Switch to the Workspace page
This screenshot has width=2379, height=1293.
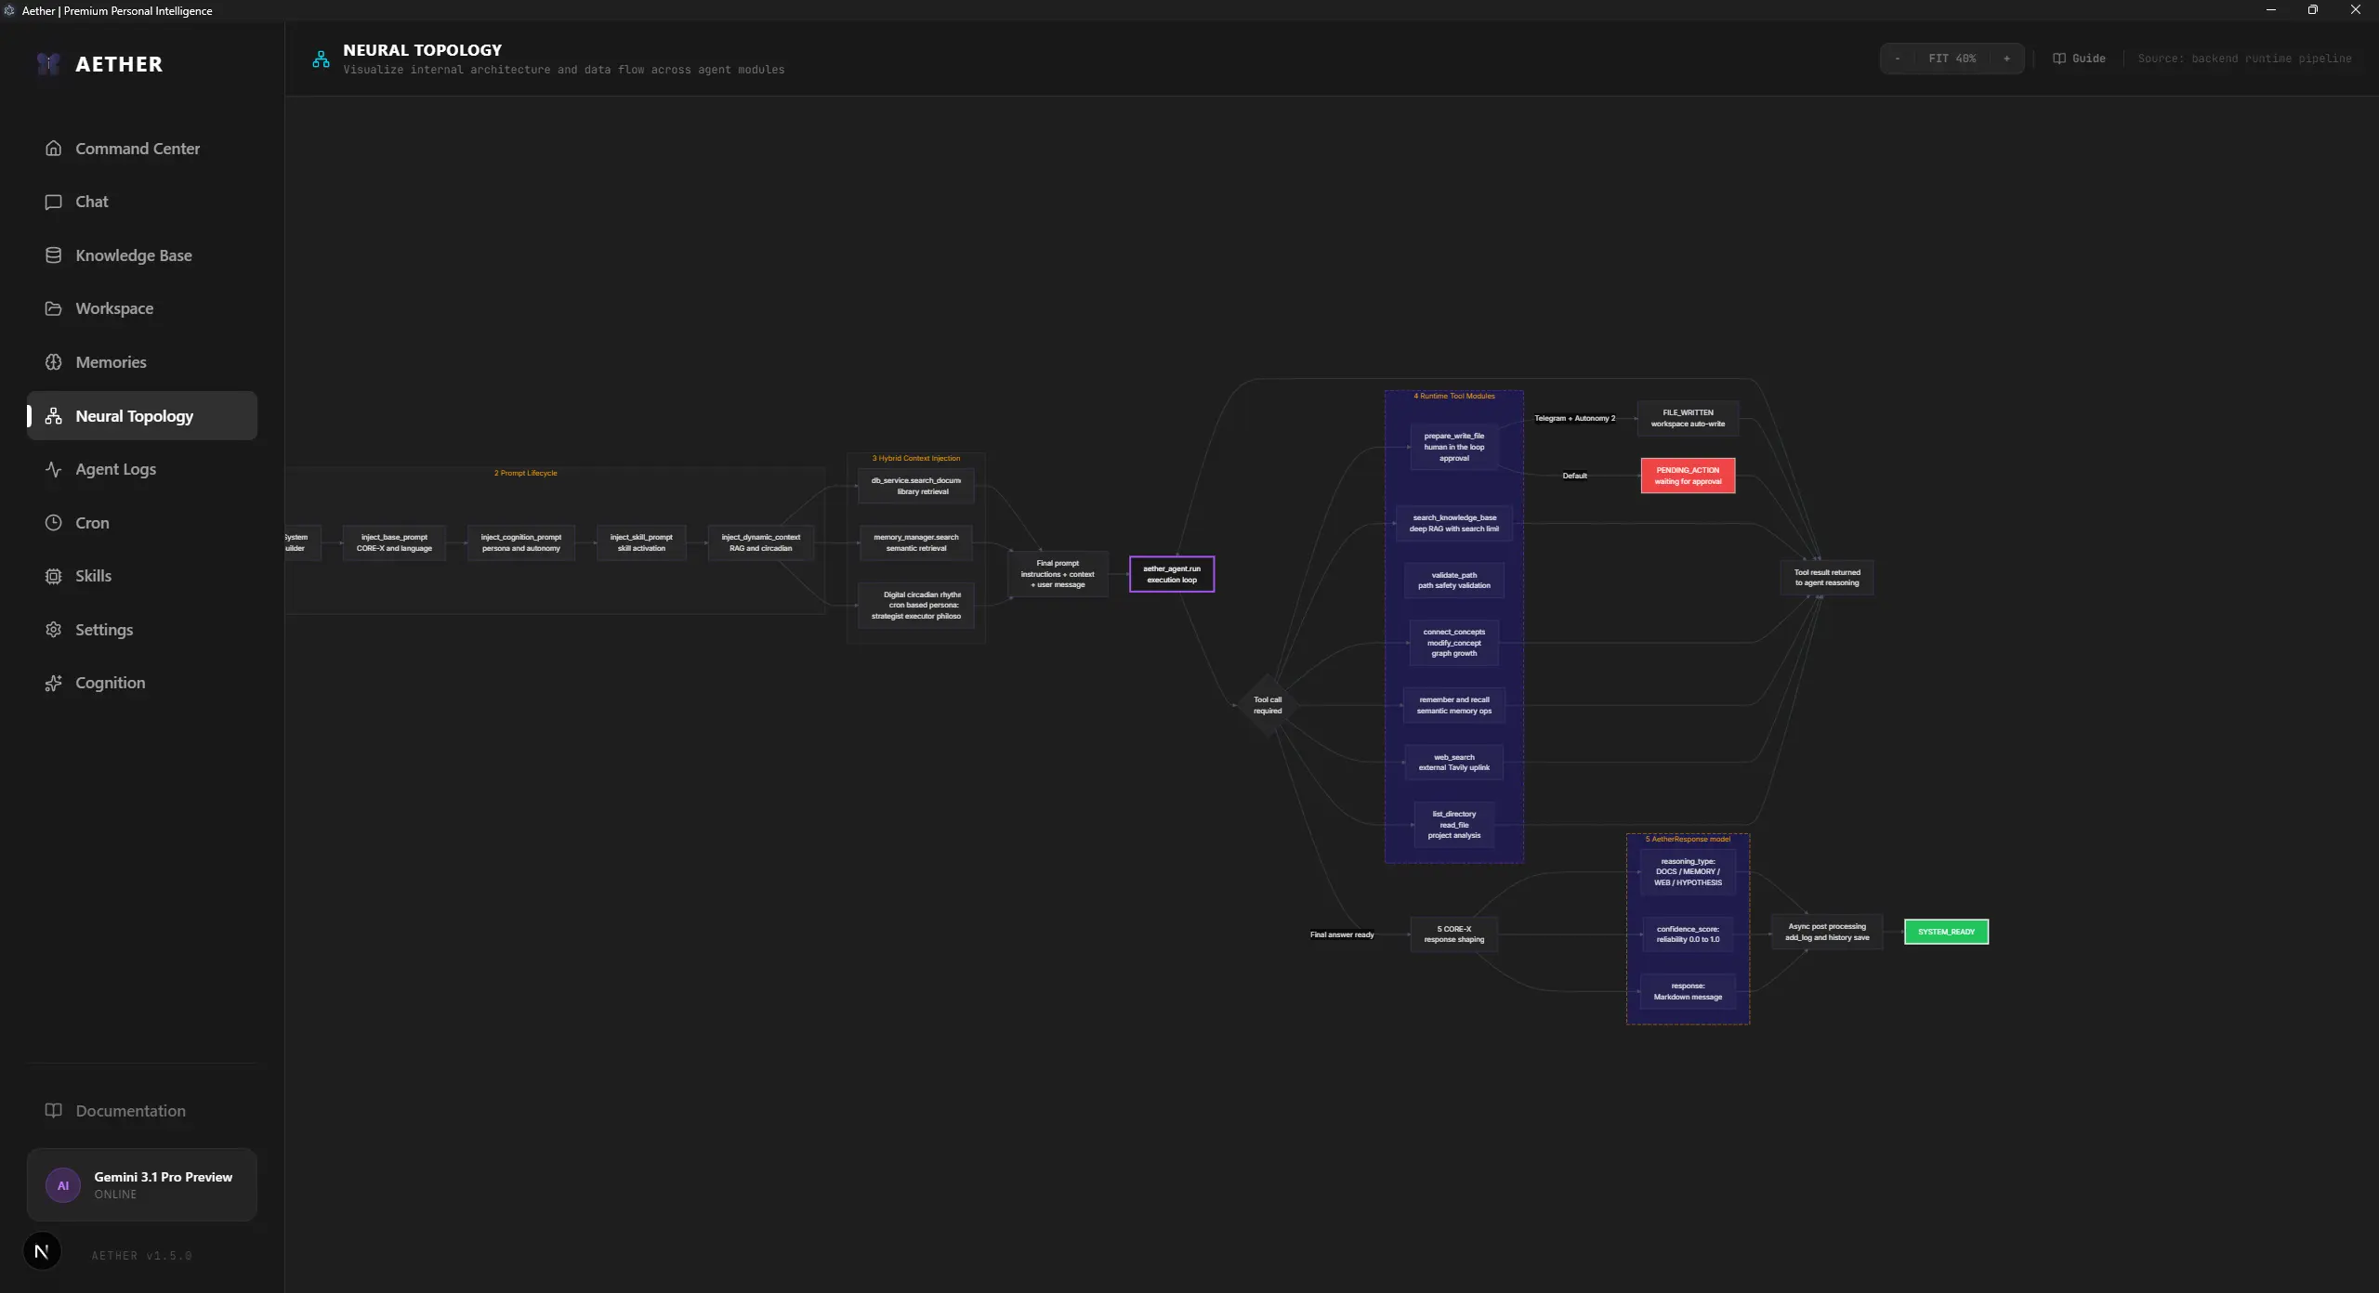(x=141, y=308)
